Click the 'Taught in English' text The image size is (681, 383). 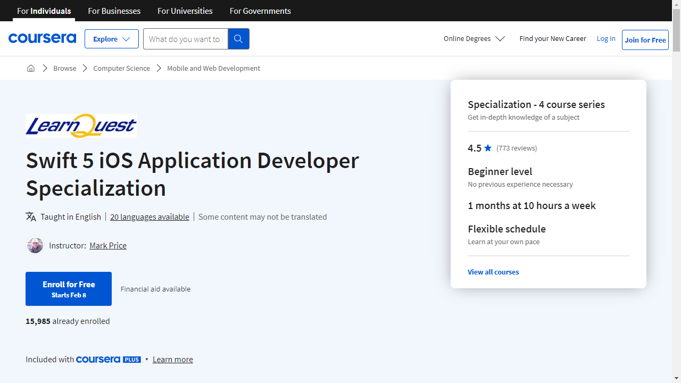(71, 217)
